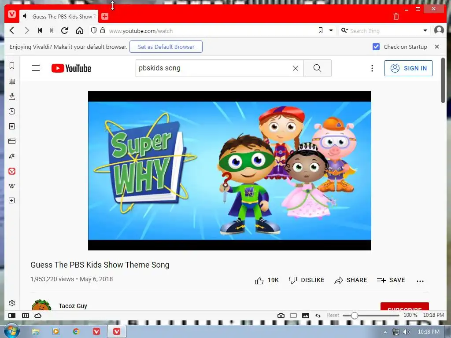451x338 pixels.
Task: Open the Window panel in sidebar
Action: (12, 141)
